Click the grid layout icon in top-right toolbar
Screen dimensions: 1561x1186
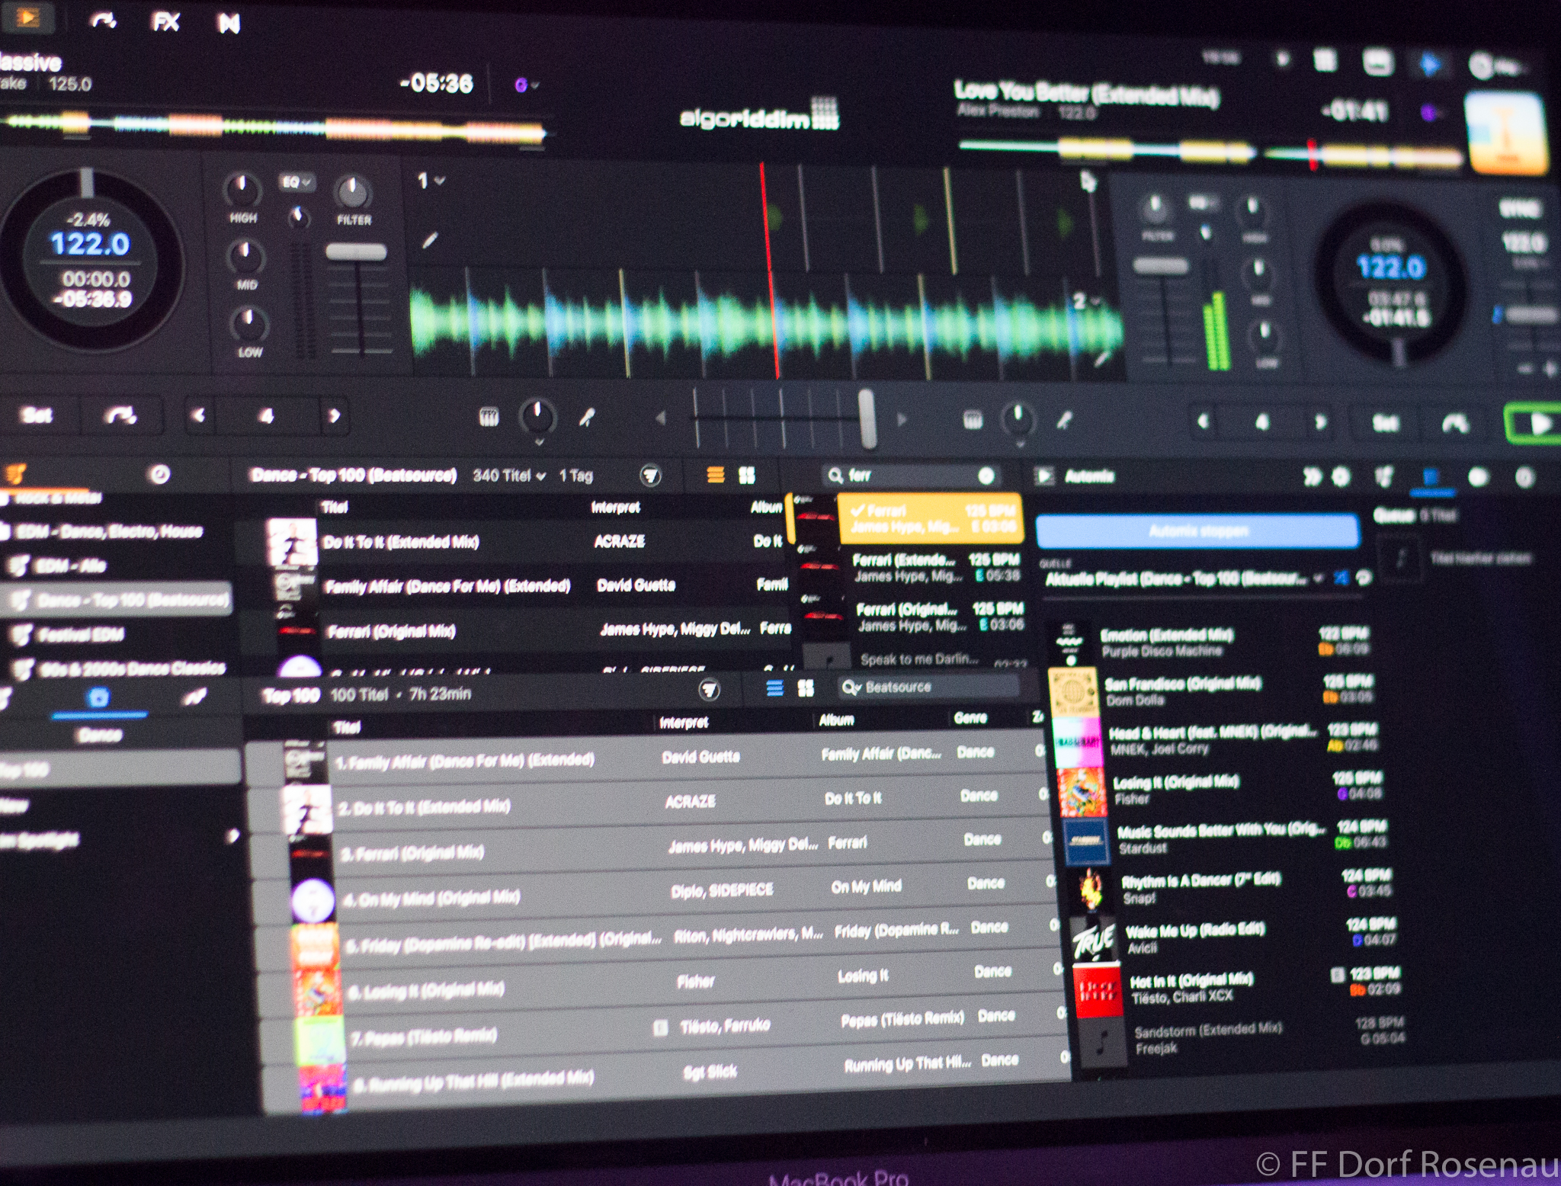(1325, 60)
